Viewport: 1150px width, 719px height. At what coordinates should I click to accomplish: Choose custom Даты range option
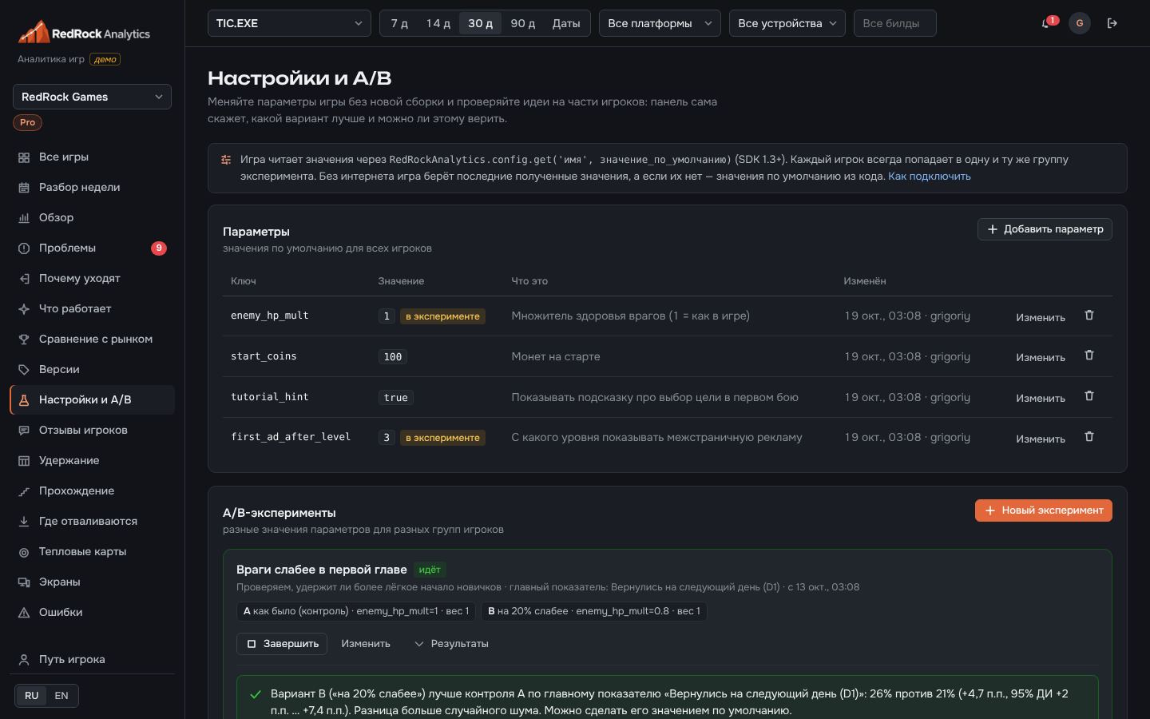tap(566, 23)
